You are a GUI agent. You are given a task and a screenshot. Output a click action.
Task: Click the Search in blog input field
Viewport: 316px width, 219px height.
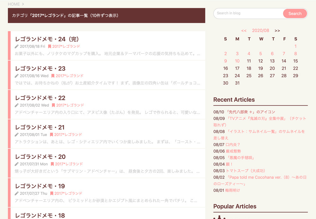[248, 13]
